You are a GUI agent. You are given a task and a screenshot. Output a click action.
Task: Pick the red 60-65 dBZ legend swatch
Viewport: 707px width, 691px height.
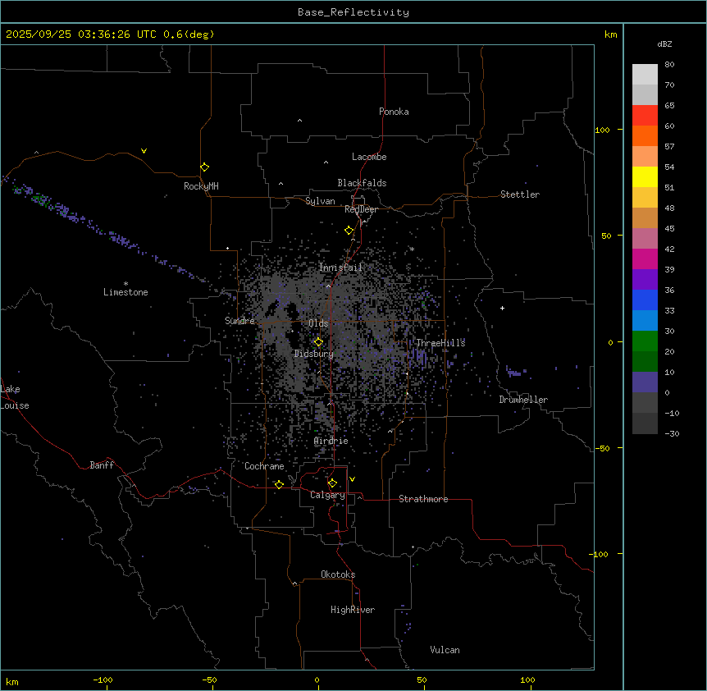(x=645, y=116)
